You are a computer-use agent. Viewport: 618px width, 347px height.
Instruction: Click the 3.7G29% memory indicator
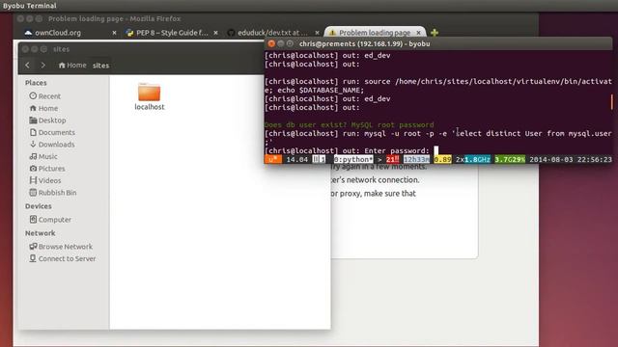pyautogui.click(x=510, y=159)
